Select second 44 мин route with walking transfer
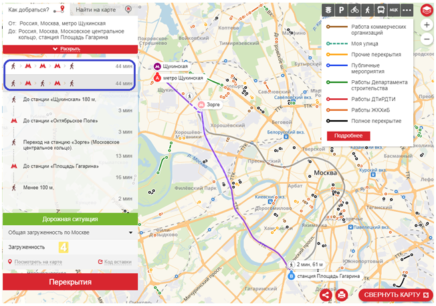The height and width of the screenshot is (306, 436). point(70,84)
